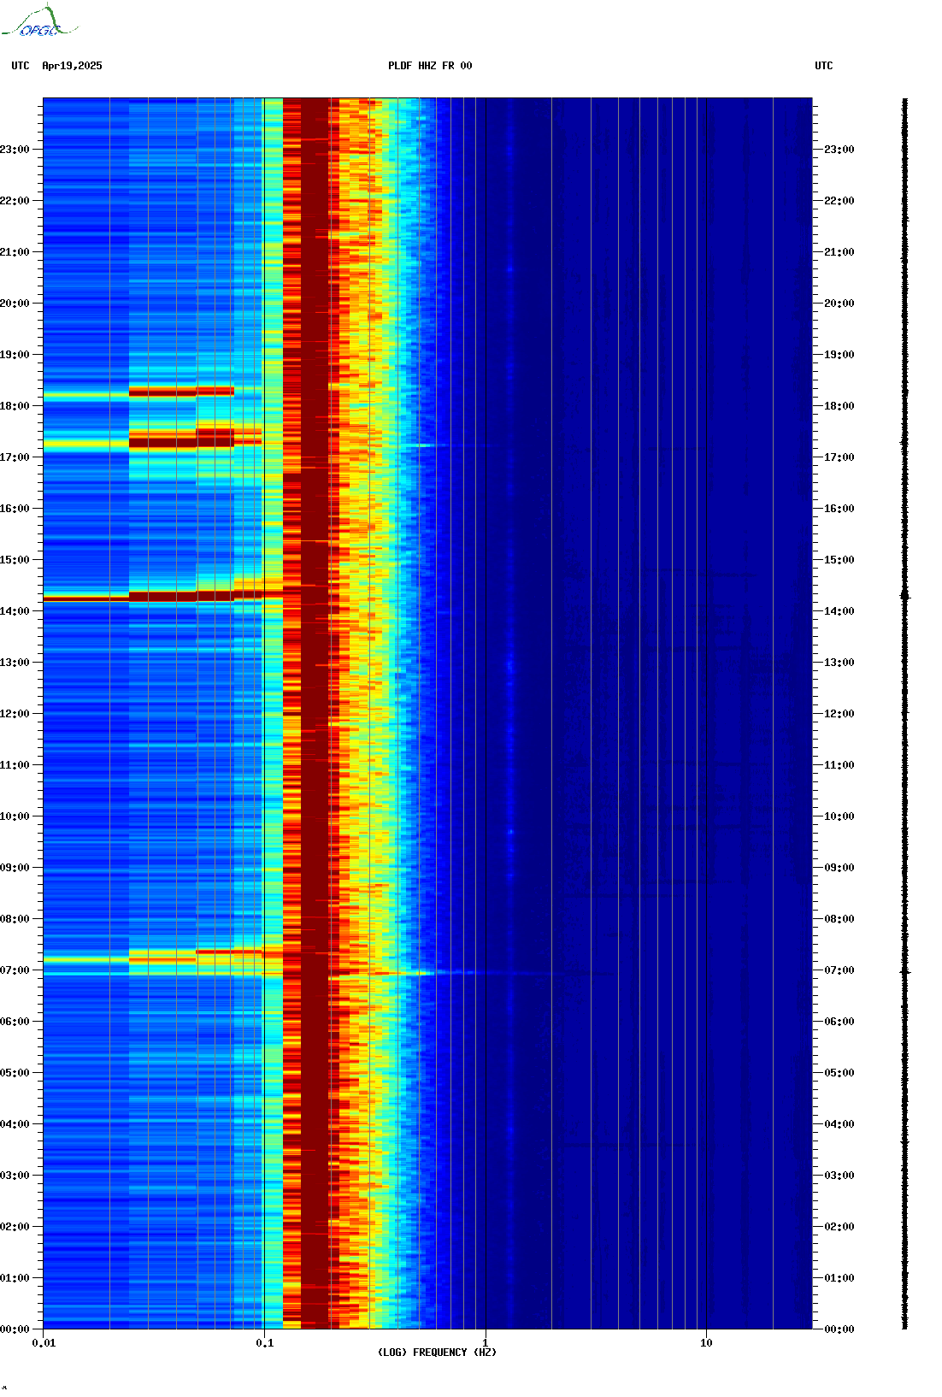
Task: Click the left 13:00 time label
Action: [x=15, y=663]
